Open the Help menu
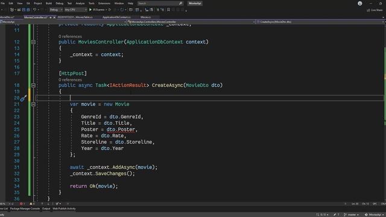This screenshot has width=386, height=217. pyautogui.click(x=130, y=4)
